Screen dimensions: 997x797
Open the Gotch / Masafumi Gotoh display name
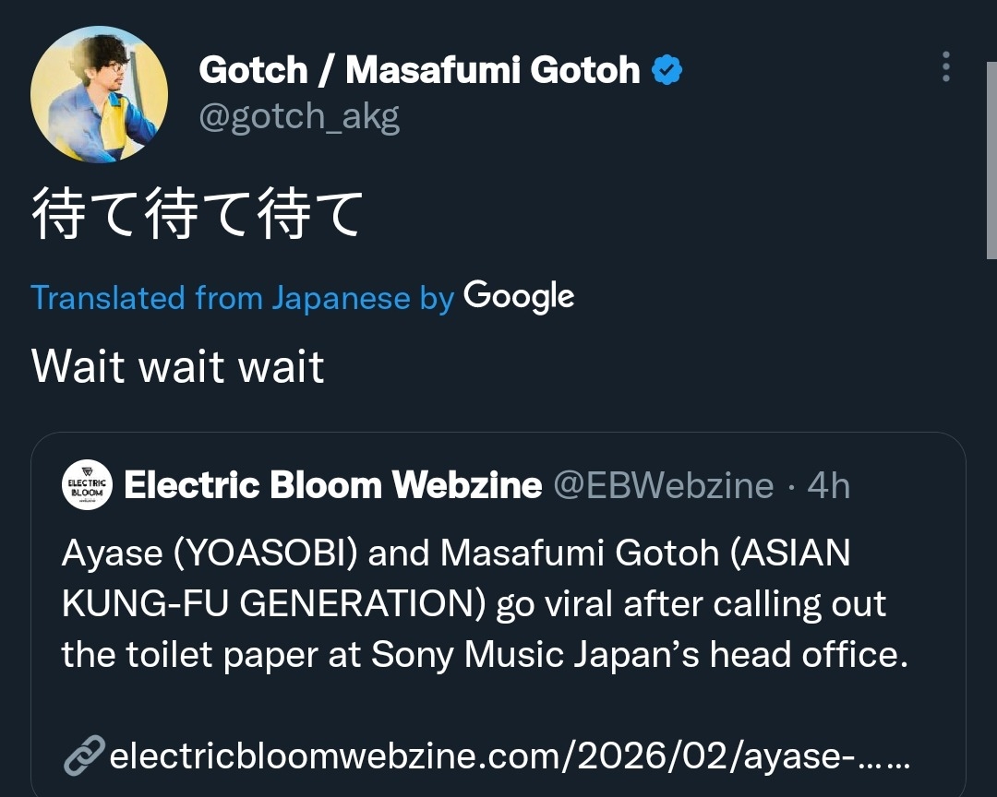[x=419, y=70]
